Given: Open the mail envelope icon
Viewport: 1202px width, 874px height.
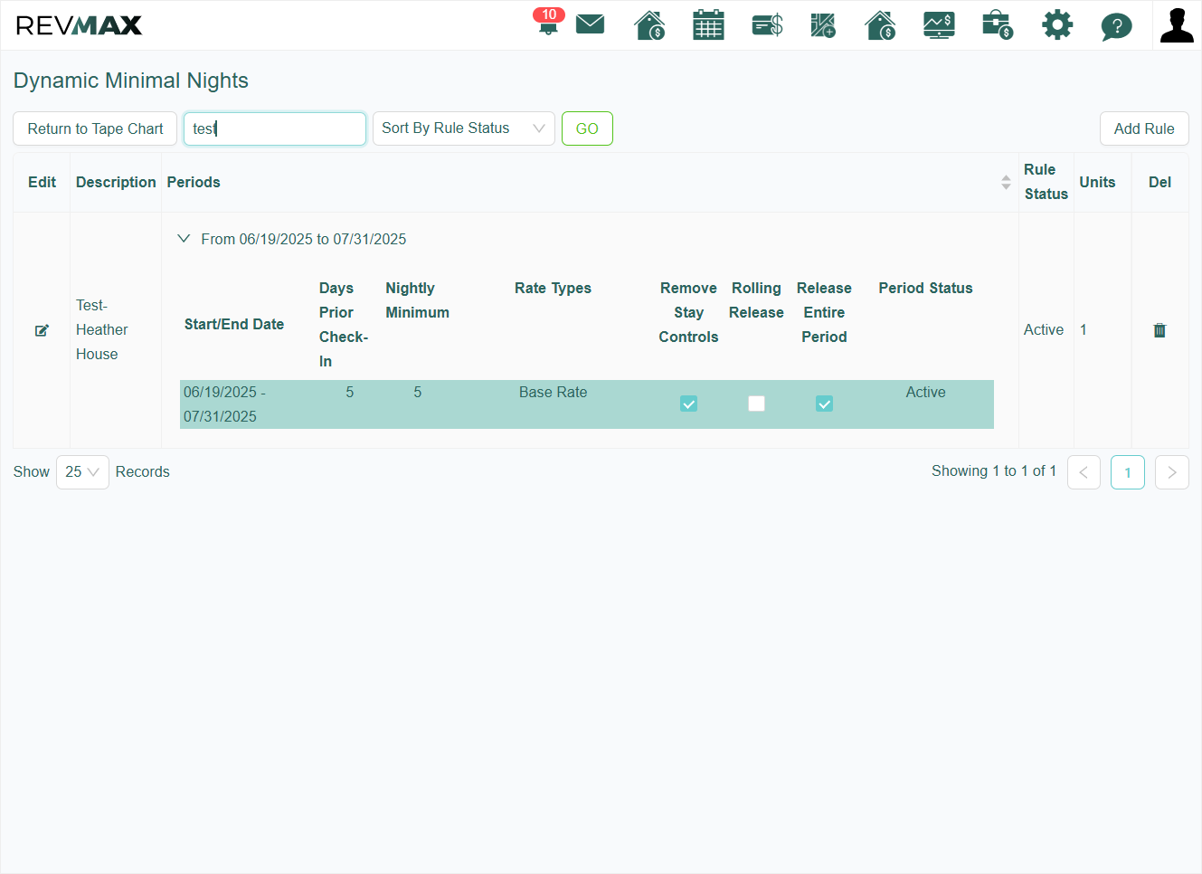Looking at the screenshot, I should (590, 24).
